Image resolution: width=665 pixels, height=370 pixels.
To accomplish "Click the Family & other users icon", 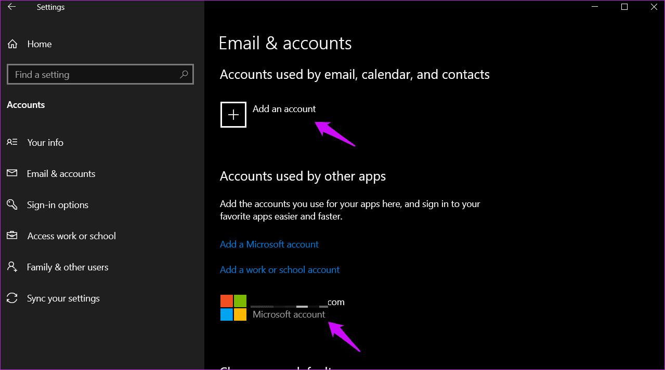I will (x=12, y=267).
